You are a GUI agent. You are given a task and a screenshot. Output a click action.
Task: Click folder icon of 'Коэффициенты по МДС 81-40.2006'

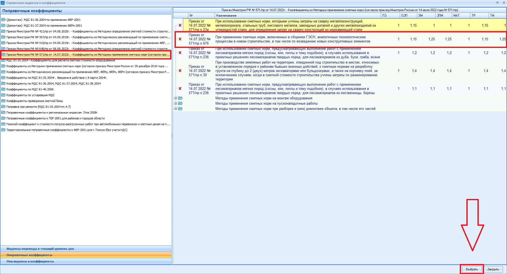[3, 89]
